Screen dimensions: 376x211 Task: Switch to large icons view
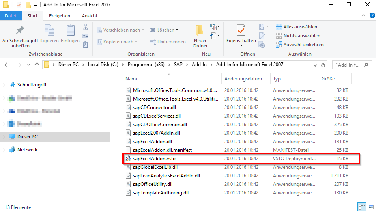coord(371,207)
